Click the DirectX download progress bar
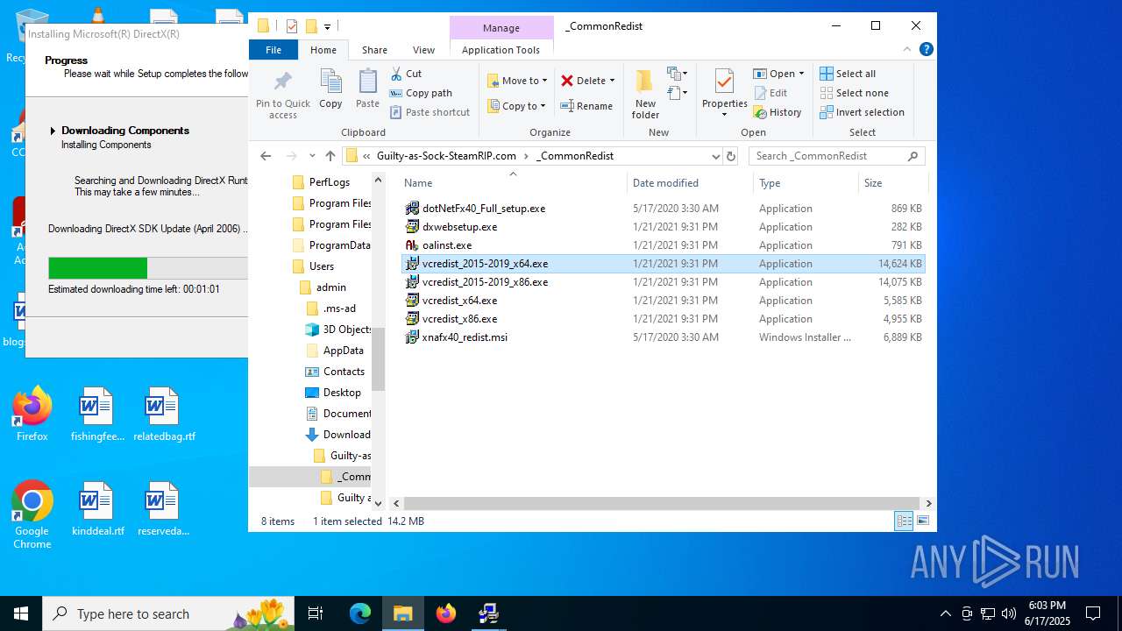This screenshot has width=1122, height=631. 147,268
